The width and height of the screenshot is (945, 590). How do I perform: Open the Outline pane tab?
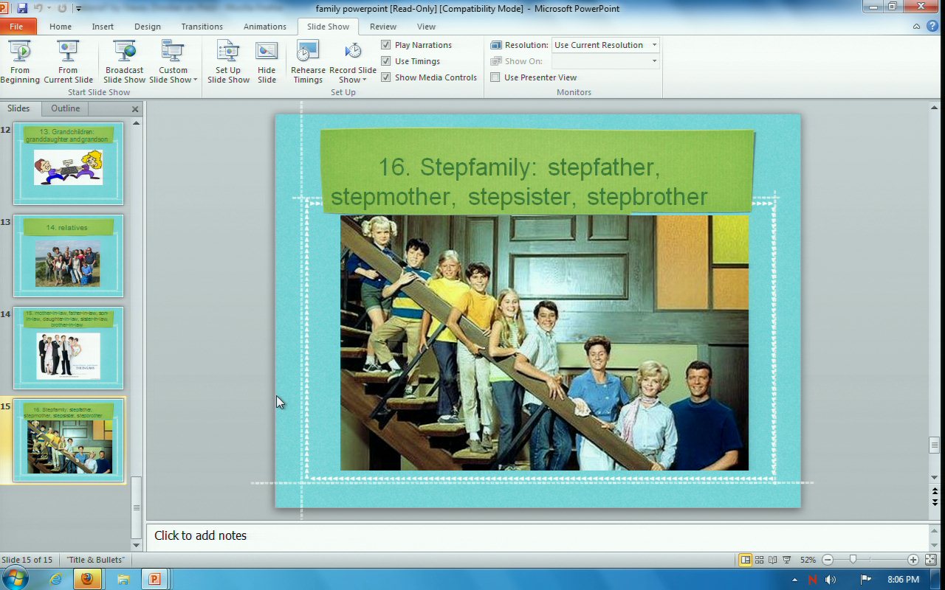[65, 108]
